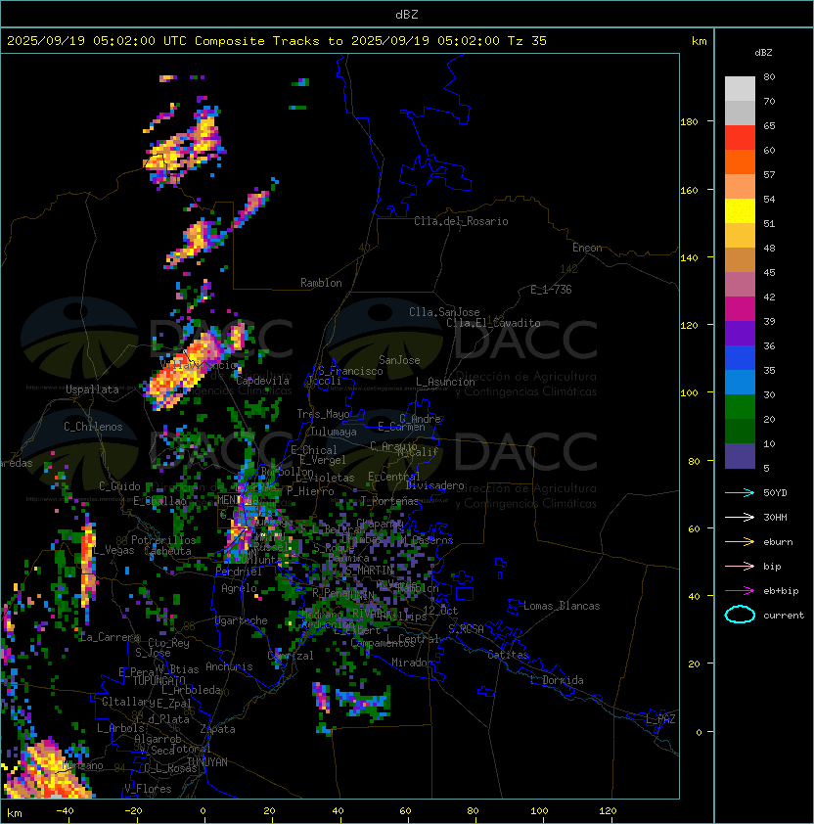Viewport: 814px width, 824px height.
Task: Pick the red 60-65 dBZ swatch
Action: [x=740, y=138]
